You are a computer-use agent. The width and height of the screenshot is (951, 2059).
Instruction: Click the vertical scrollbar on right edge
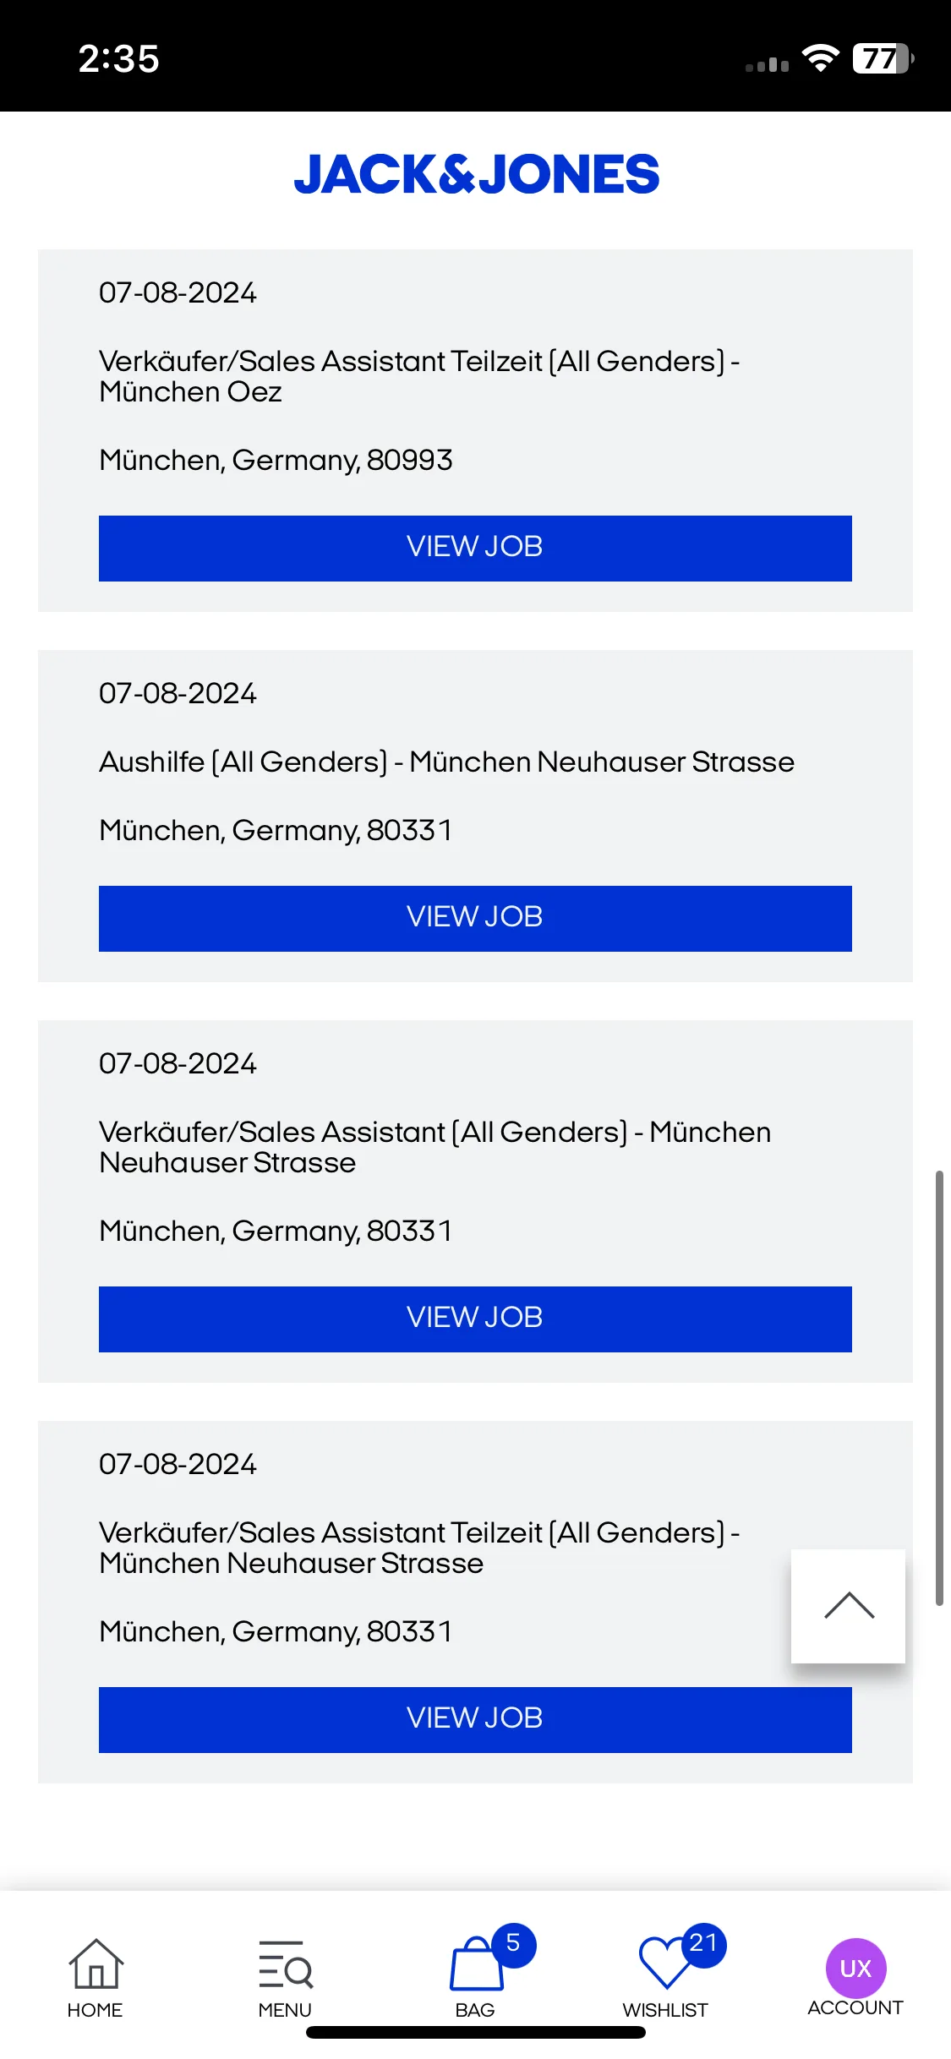[x=939, y=1388]
